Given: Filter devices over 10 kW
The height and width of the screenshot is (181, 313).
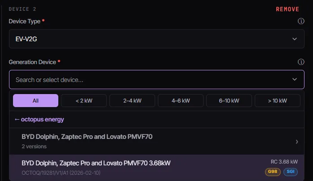Looking at the screenshot, I should point(278,101).
